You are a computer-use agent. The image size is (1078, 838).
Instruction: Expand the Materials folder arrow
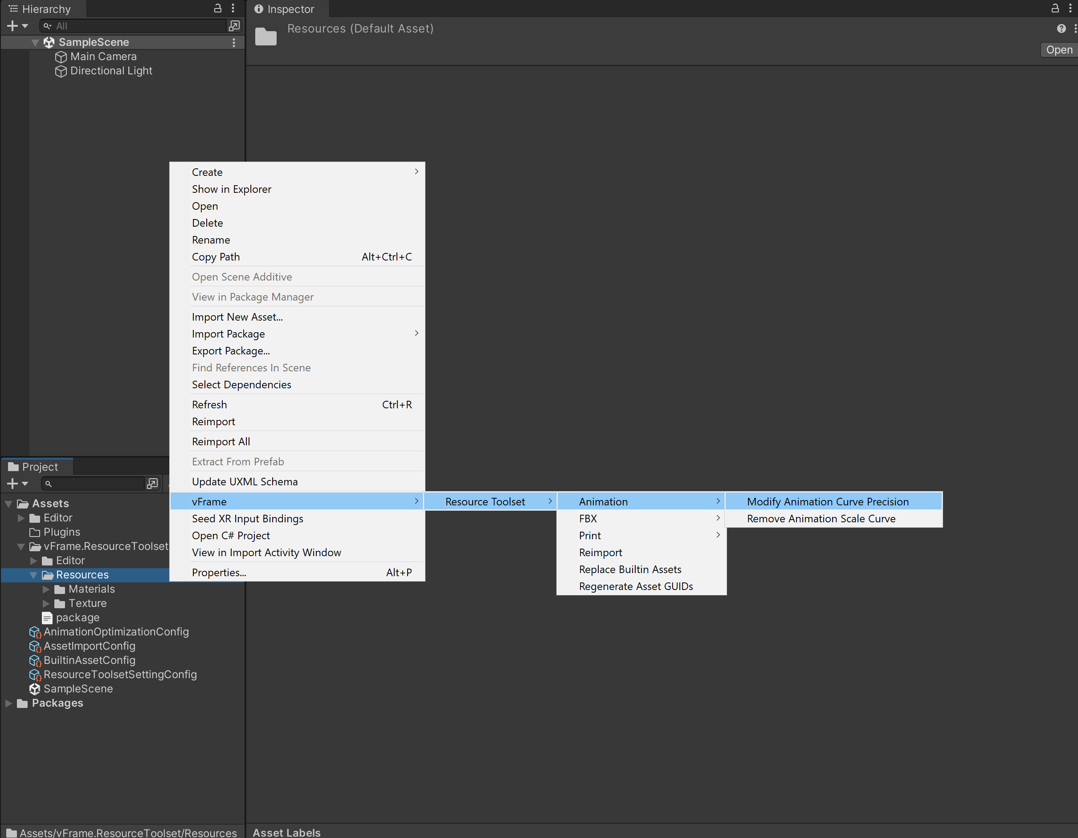coord(46,589)
